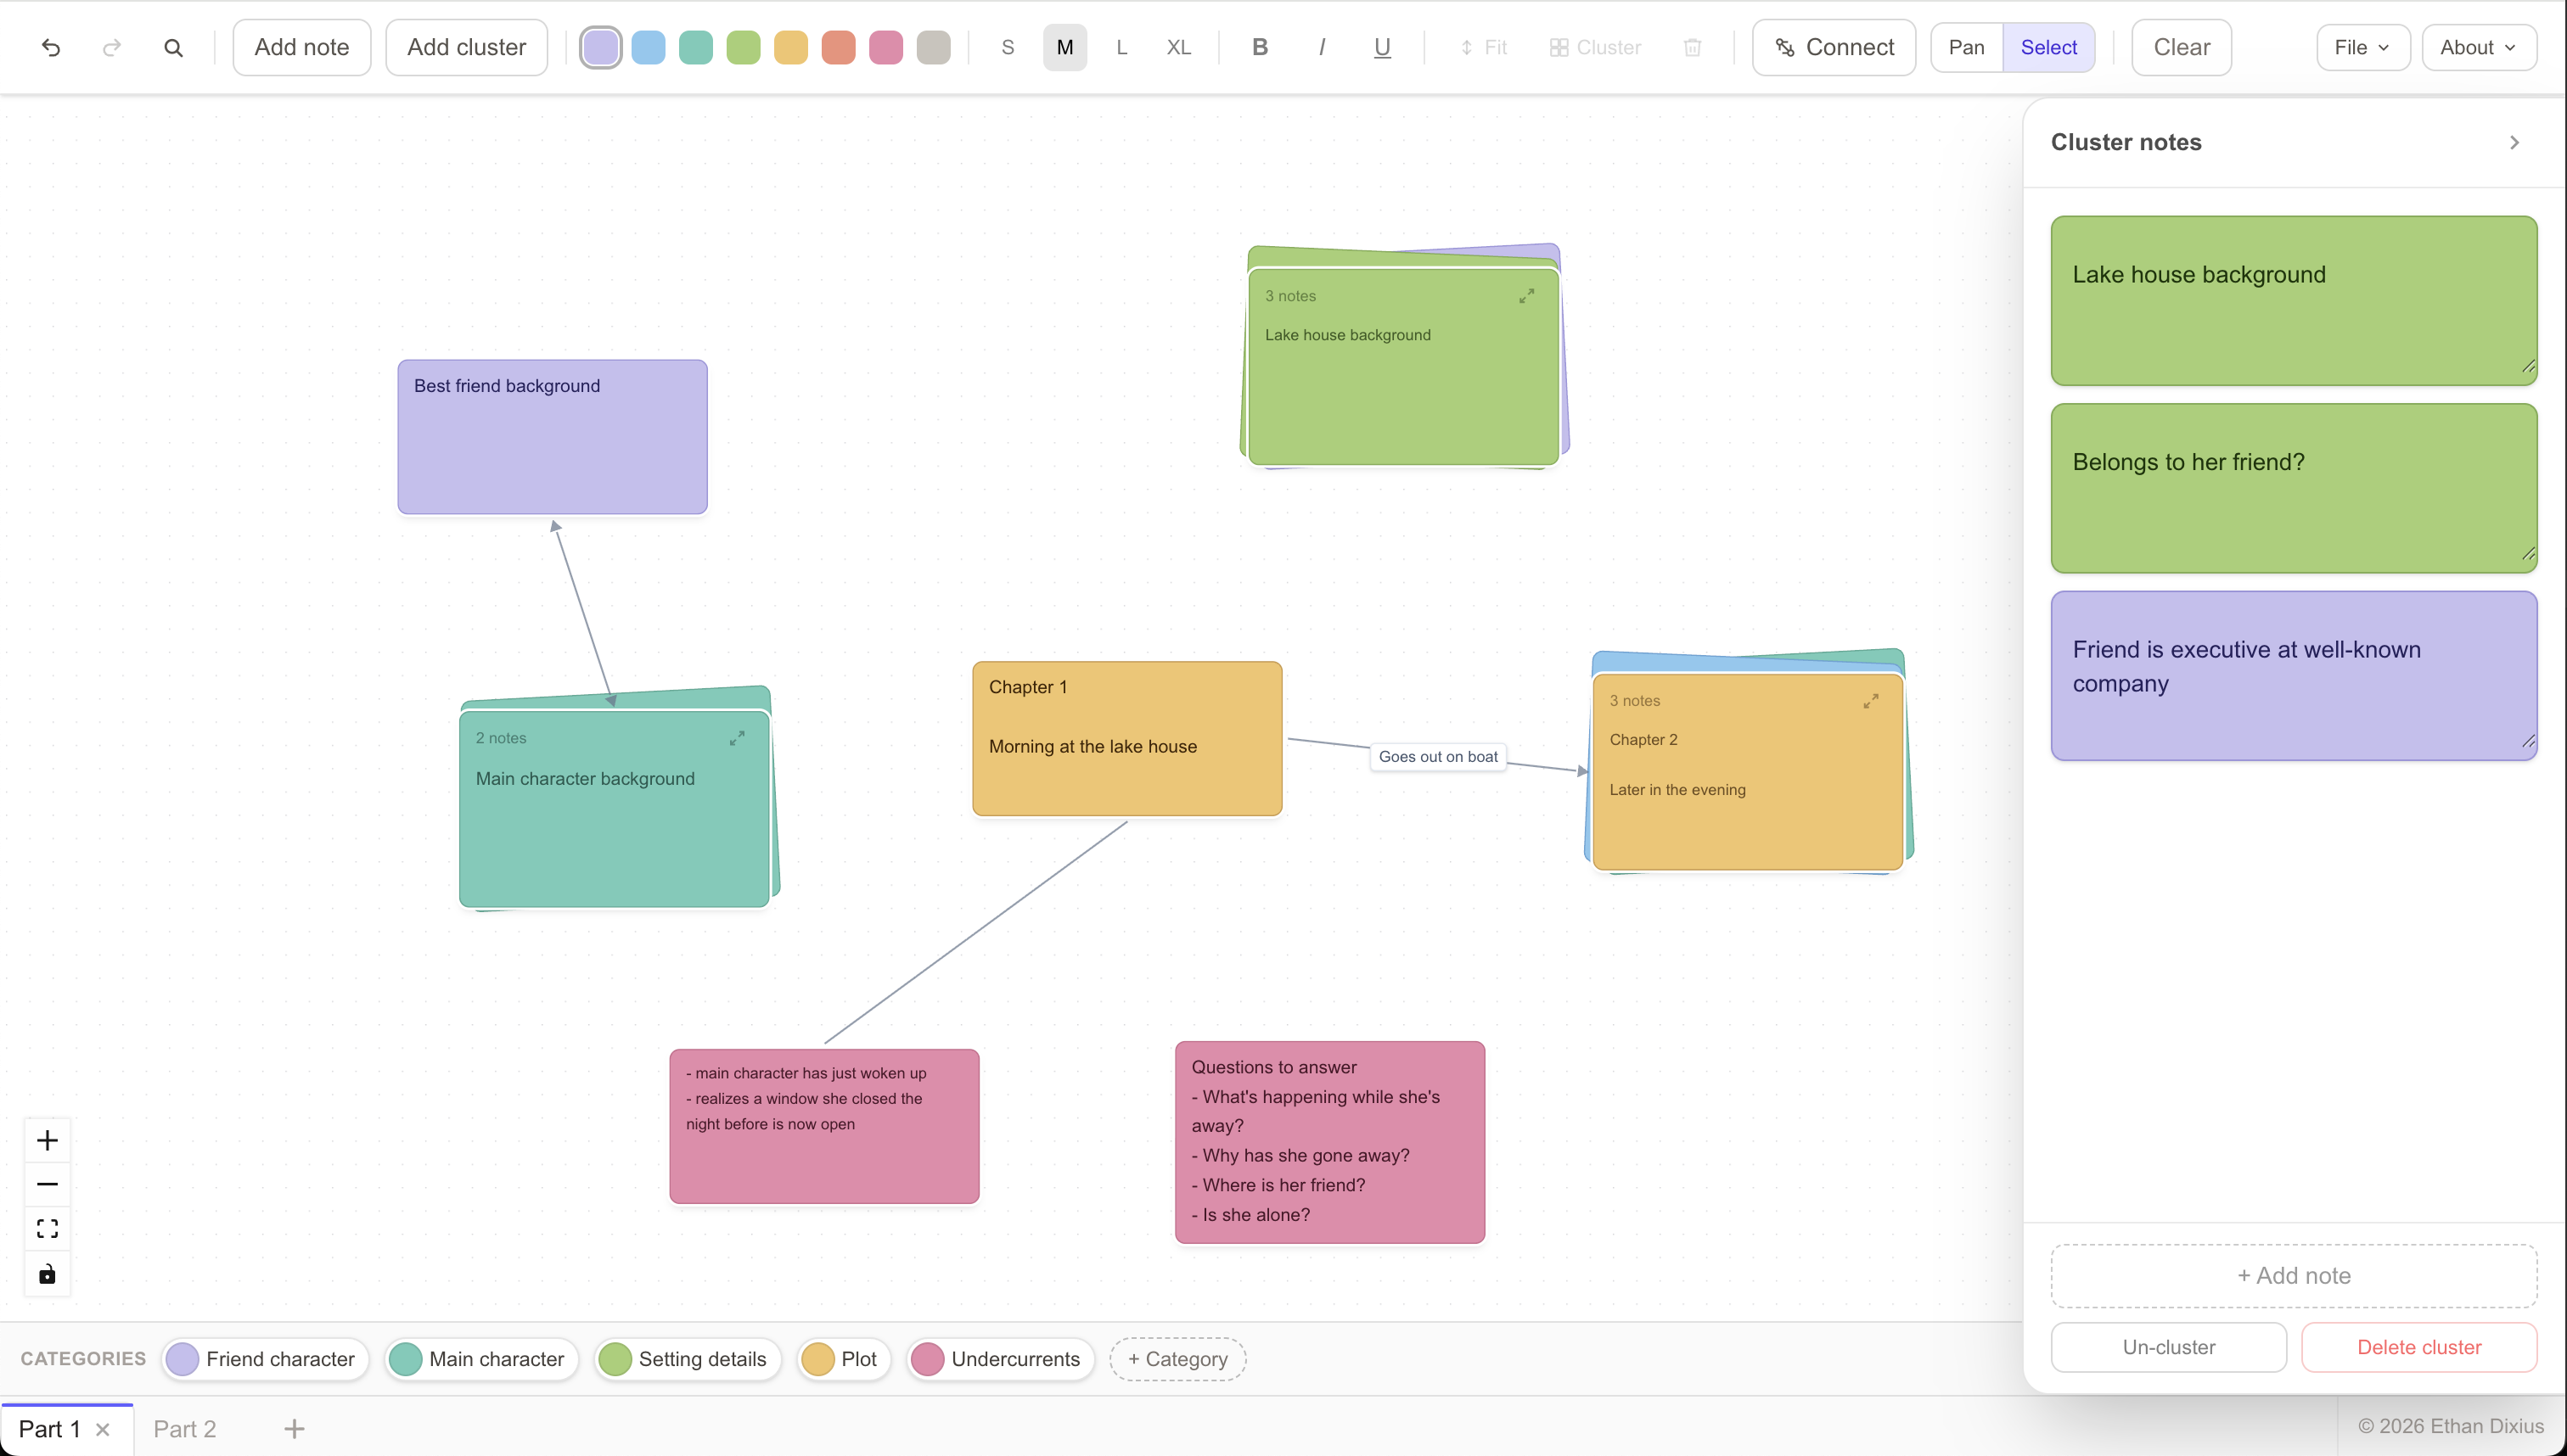Click the Add note toolbar button

click(301, 47)
